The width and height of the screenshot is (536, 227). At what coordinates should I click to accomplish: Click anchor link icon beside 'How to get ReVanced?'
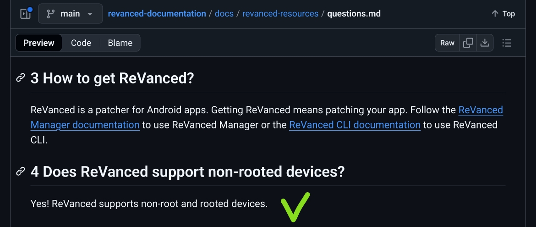click(x=21, y=78)
